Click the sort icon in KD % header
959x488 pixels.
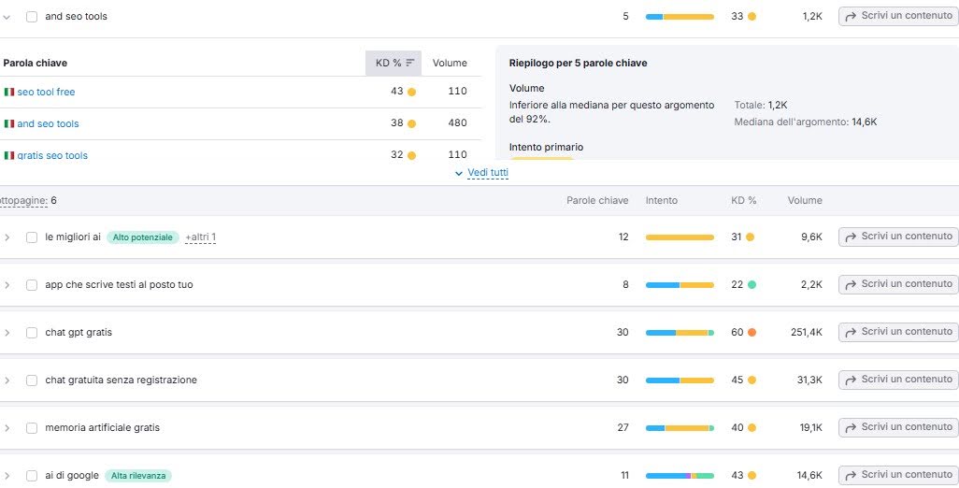coord(409,63)
